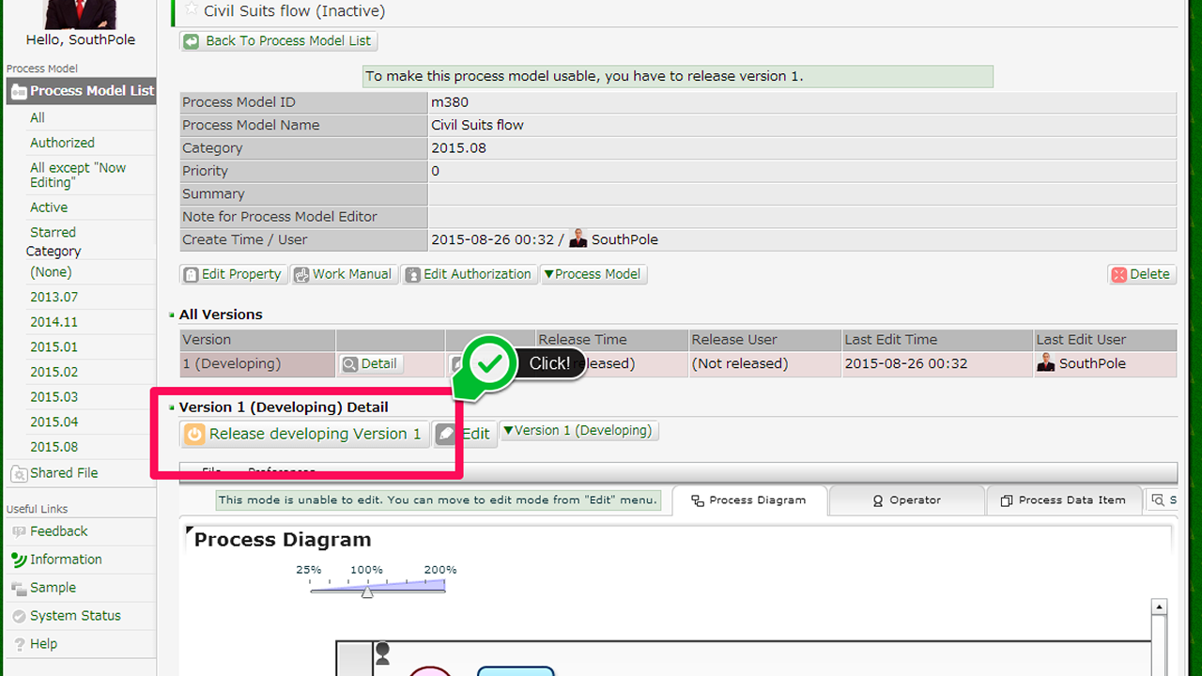
Task: Click the star icon beside Civil Suits flow
Action: (192, 9)
